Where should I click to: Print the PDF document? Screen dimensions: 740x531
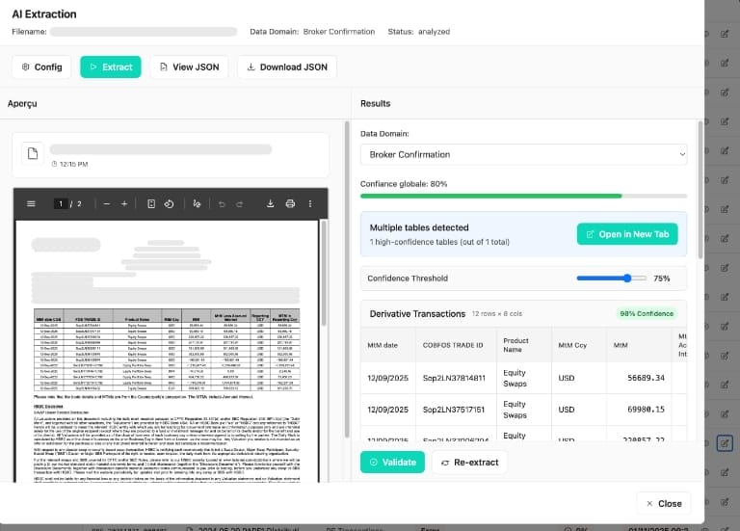pyautogui.click(x=290, y=204)
